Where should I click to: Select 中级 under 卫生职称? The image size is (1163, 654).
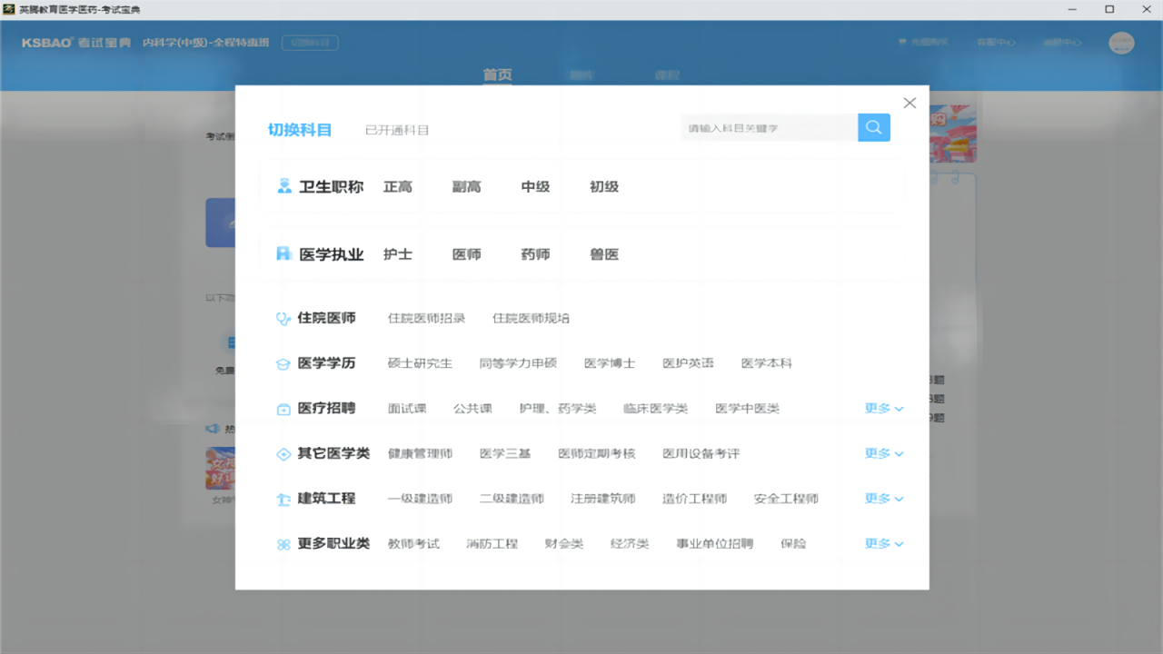click(535, 186)
